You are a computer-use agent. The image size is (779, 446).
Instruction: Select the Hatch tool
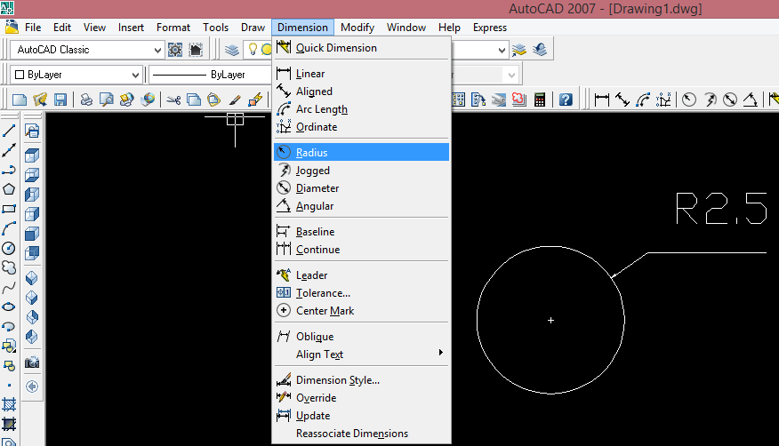9,405
